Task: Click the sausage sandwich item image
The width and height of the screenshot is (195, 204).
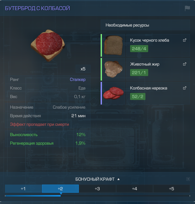Action: (48, 45)
